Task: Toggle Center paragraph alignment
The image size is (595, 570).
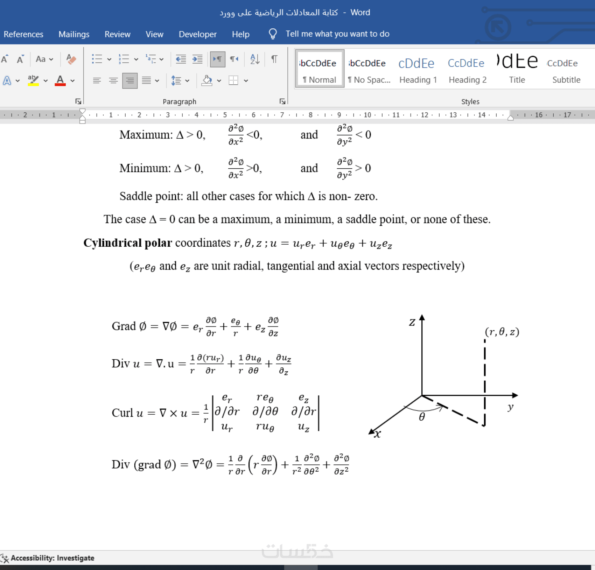Action: pyautogui.click(x=113, y=81)
